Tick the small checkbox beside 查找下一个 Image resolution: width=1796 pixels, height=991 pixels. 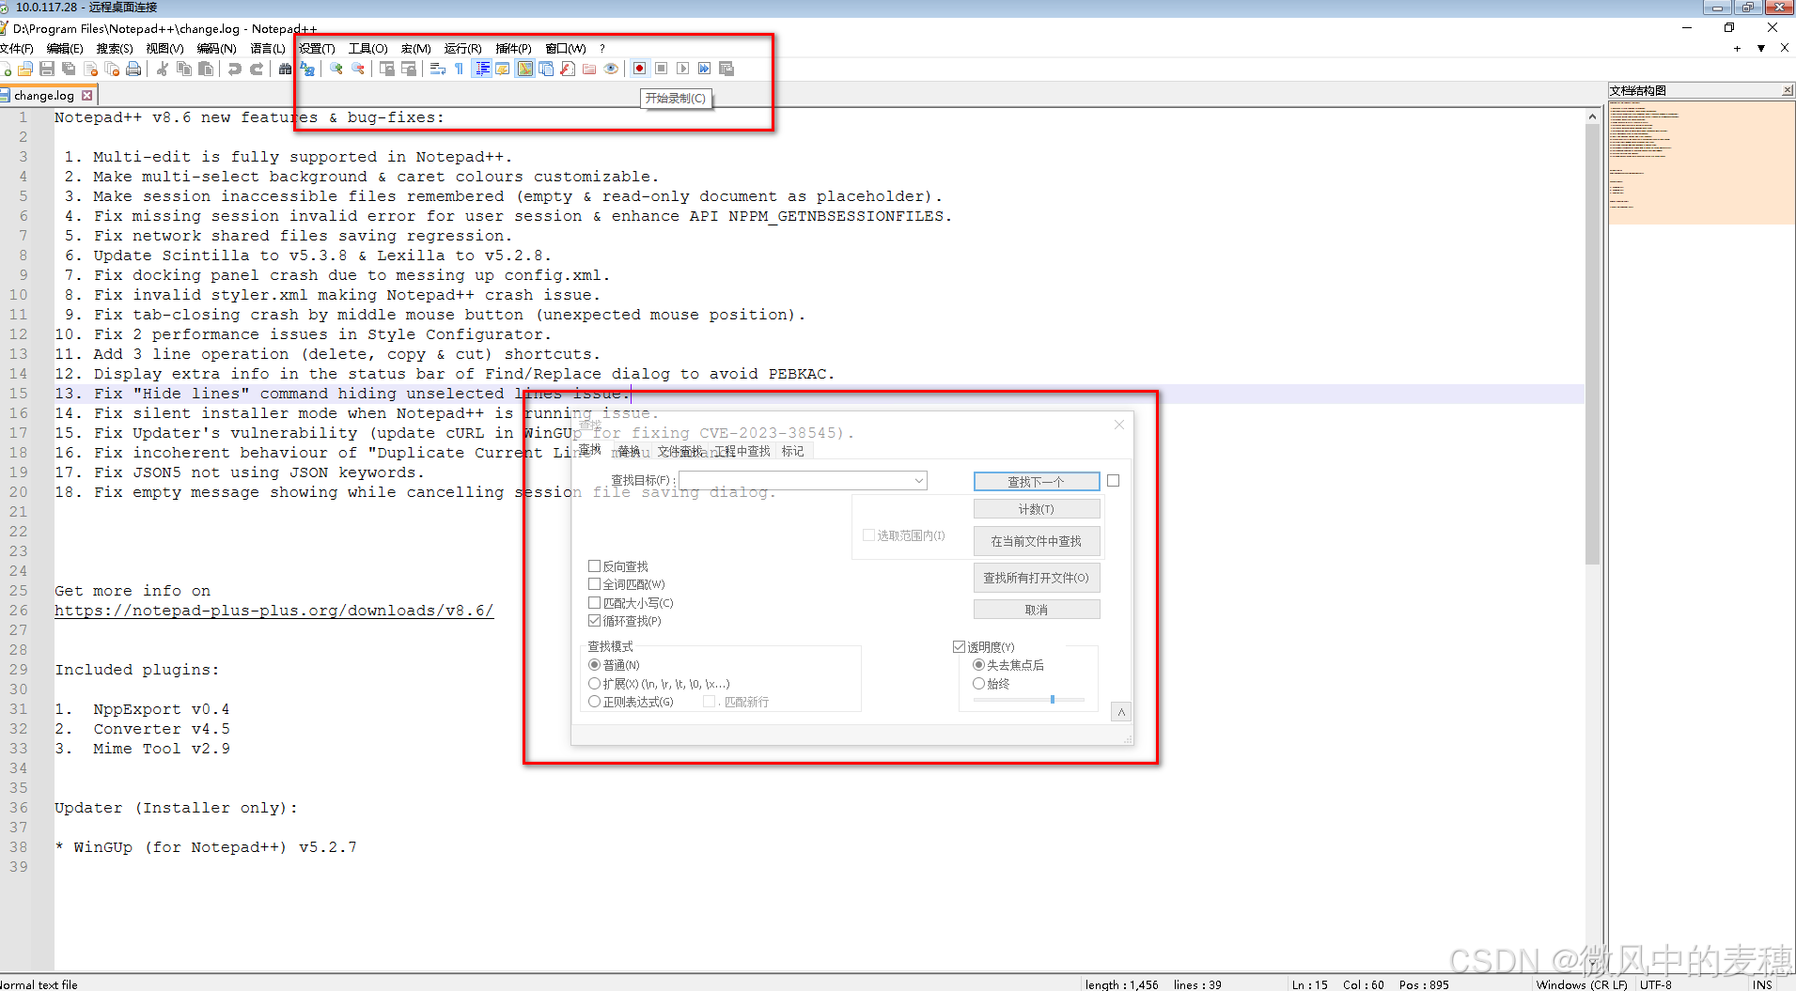(1114, 481)
